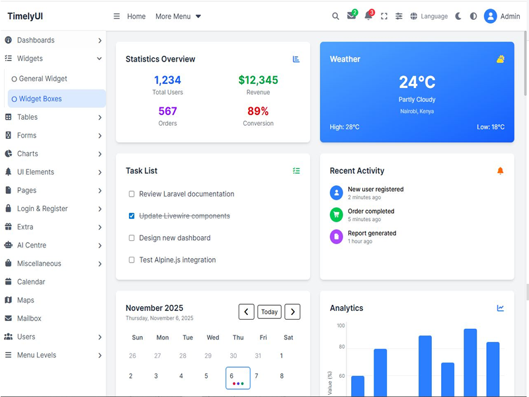529x397 pixels.
Task: Tick the Design new dashboard checkbox
Action: click(132, 238)
